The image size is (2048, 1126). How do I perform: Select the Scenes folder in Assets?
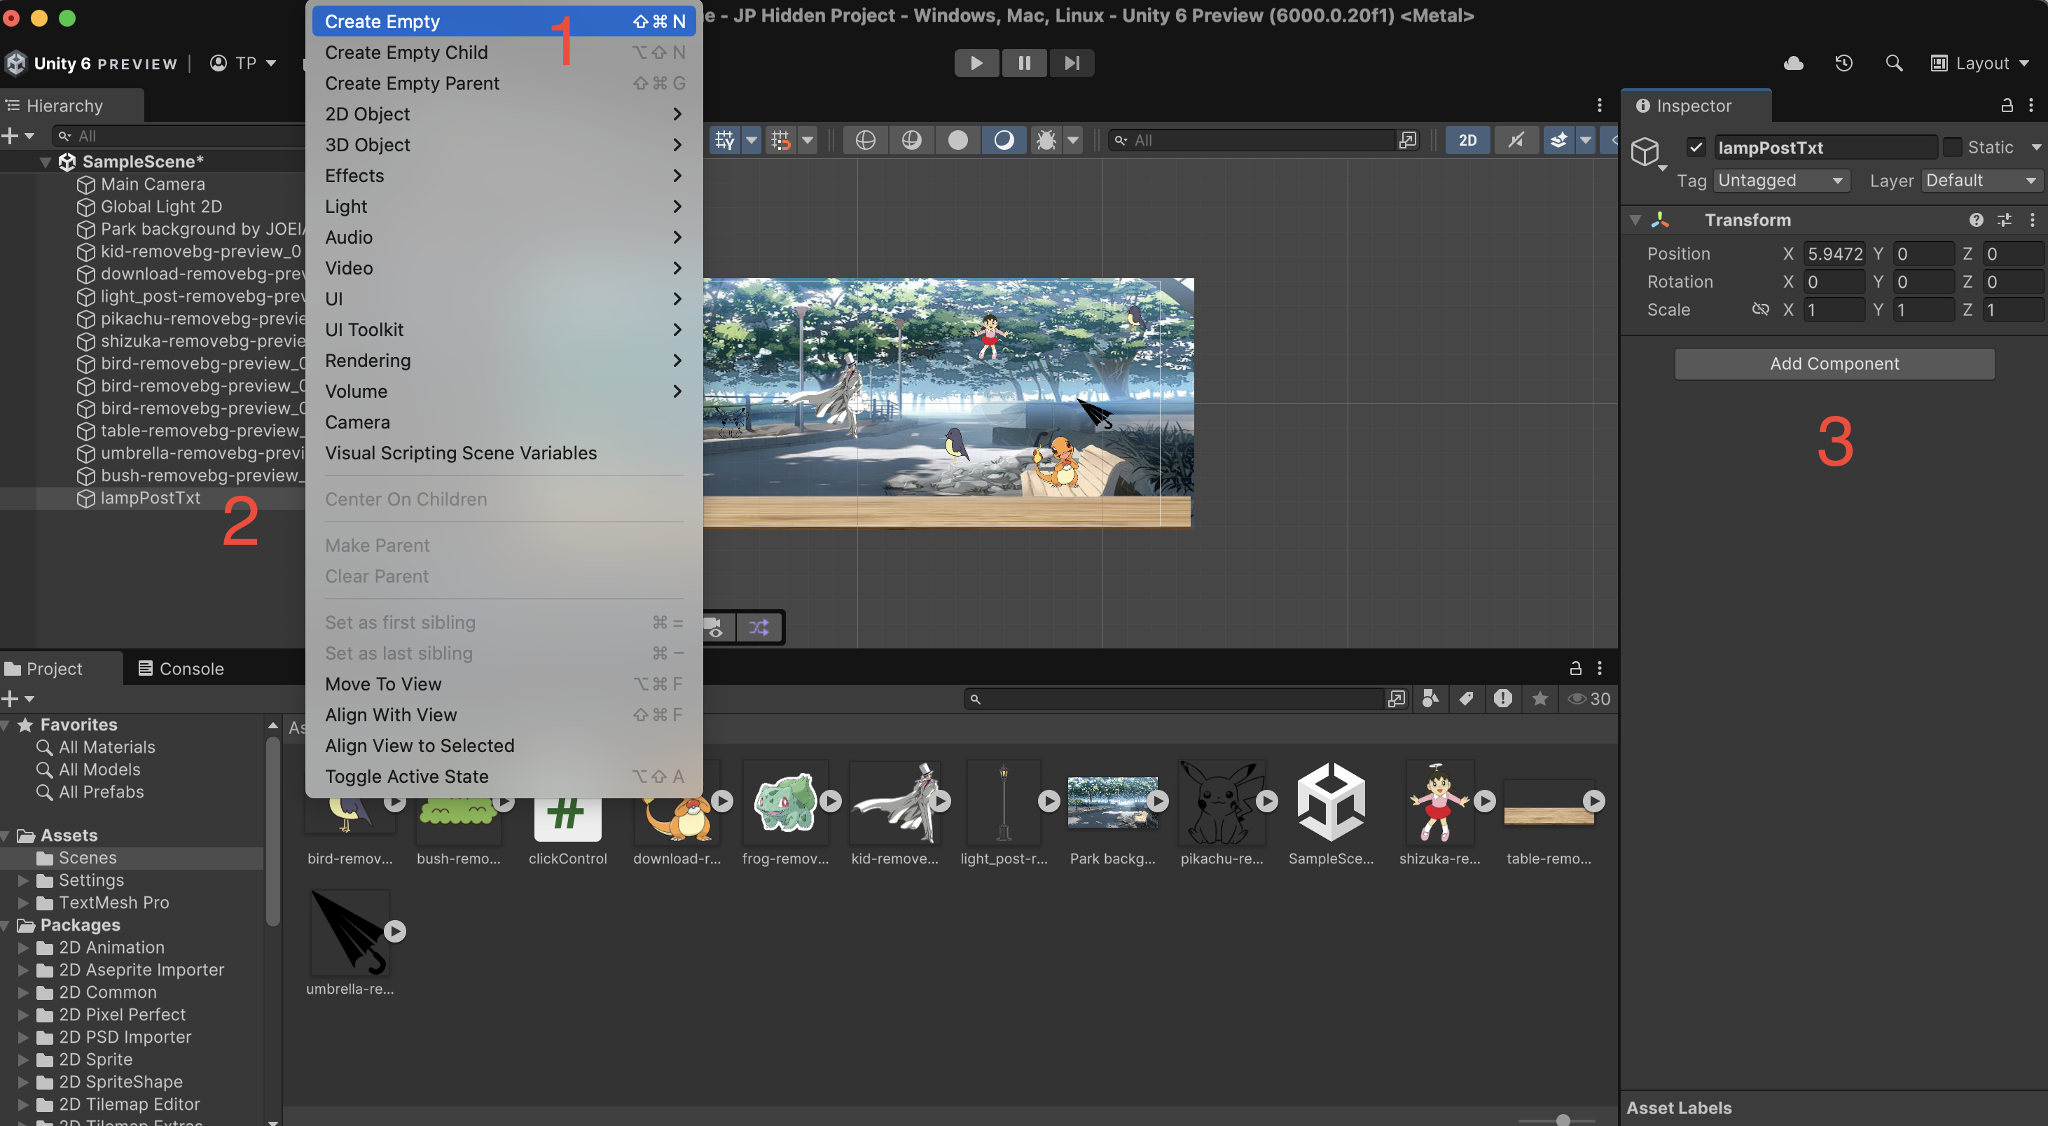pos(88,857)
